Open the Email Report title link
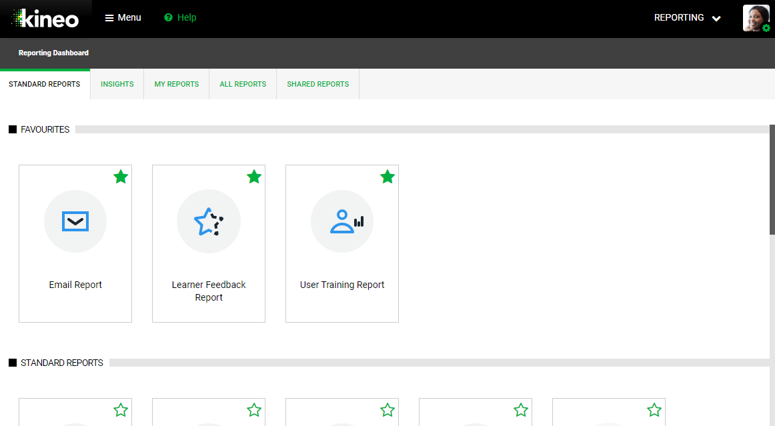This screenshot has width=775, height=426. [75, 285]
